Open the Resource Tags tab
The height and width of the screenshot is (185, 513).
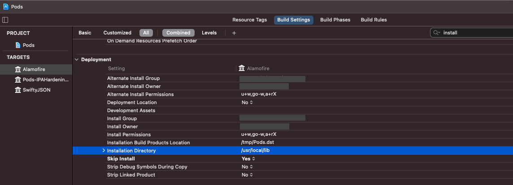click(250, 20)
